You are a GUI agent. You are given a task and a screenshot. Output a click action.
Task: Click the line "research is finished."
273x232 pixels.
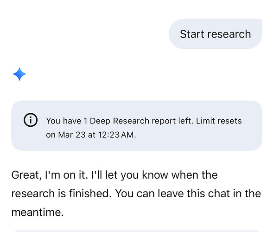point(62,193)
